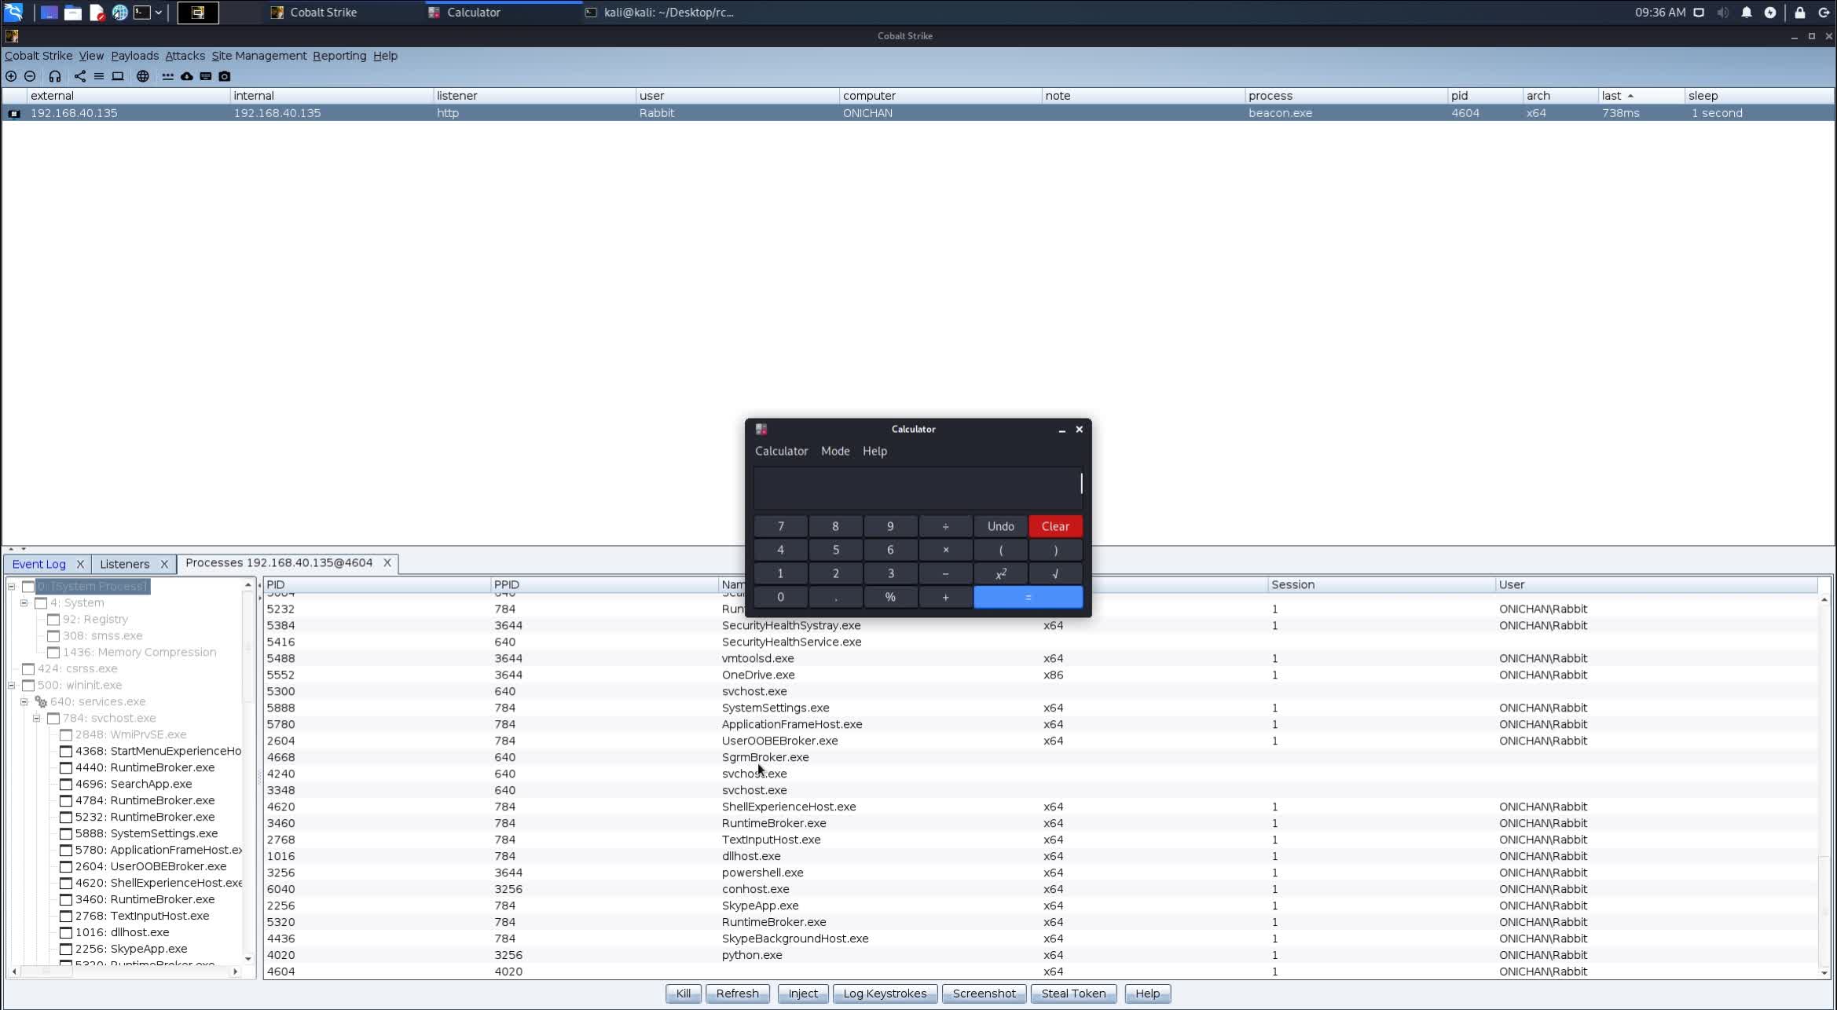The image size is (1837, 1010).
Task: Collapse the 500: wininit.exe branch
Action: (12, 686)
